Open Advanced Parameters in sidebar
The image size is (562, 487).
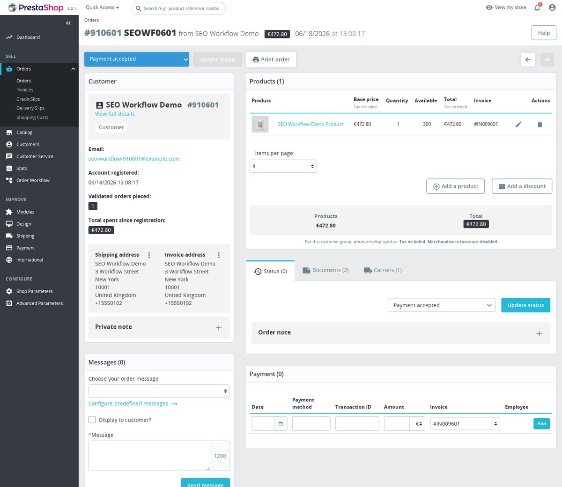click(x=39, y=303)
